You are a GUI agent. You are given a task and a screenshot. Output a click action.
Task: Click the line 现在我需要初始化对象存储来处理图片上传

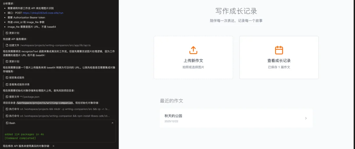39,91
